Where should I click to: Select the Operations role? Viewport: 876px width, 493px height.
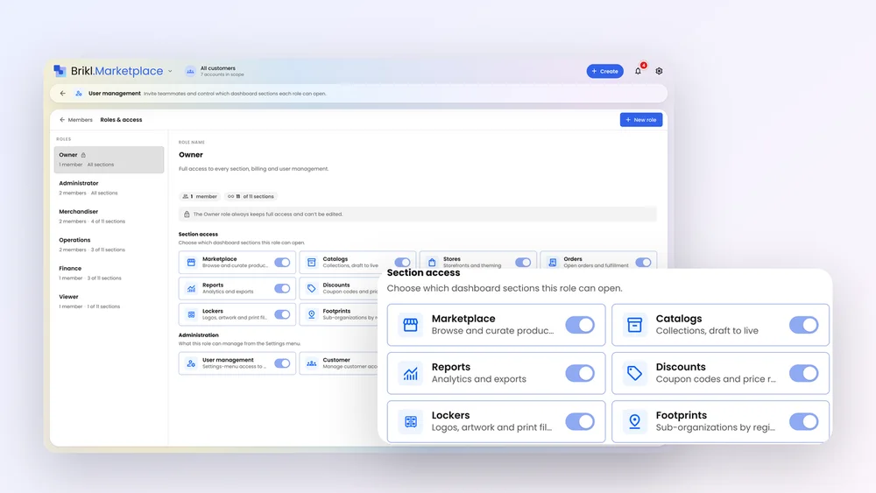pos(109,244)
